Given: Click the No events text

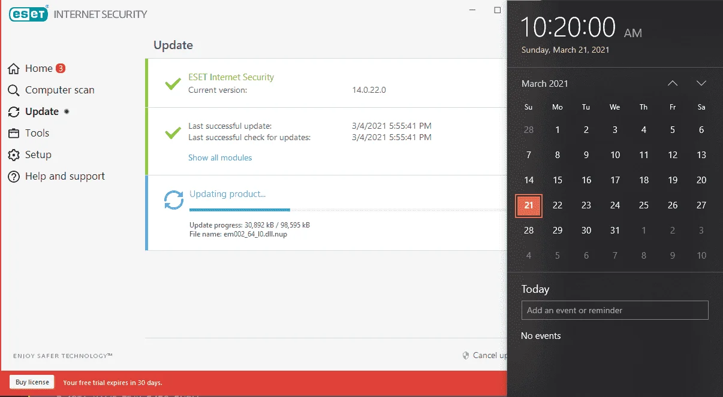Looking at the screenshot, I should (541, 336).
